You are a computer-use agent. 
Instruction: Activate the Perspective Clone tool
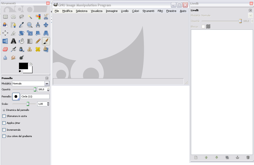(x=46, y=49)
